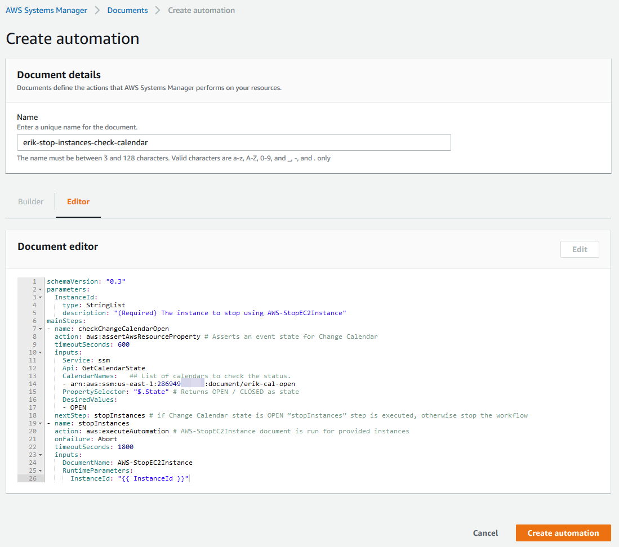This screenshot has width=619, height=547.
Task: Click the 'Api: GetCalendarState' line
Action: pyautogui.click(x=104, y=368)
